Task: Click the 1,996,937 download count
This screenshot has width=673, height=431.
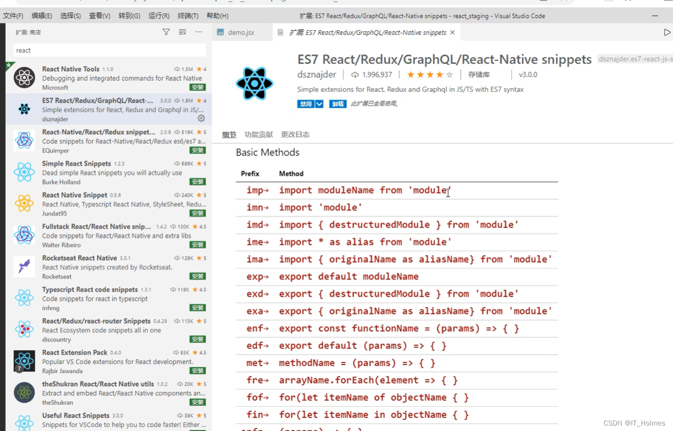Action: pos(372,75)
